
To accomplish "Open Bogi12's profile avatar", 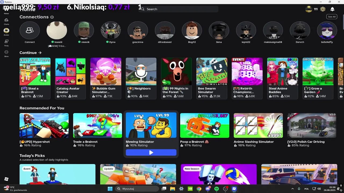I will click(x=192, y=30).
